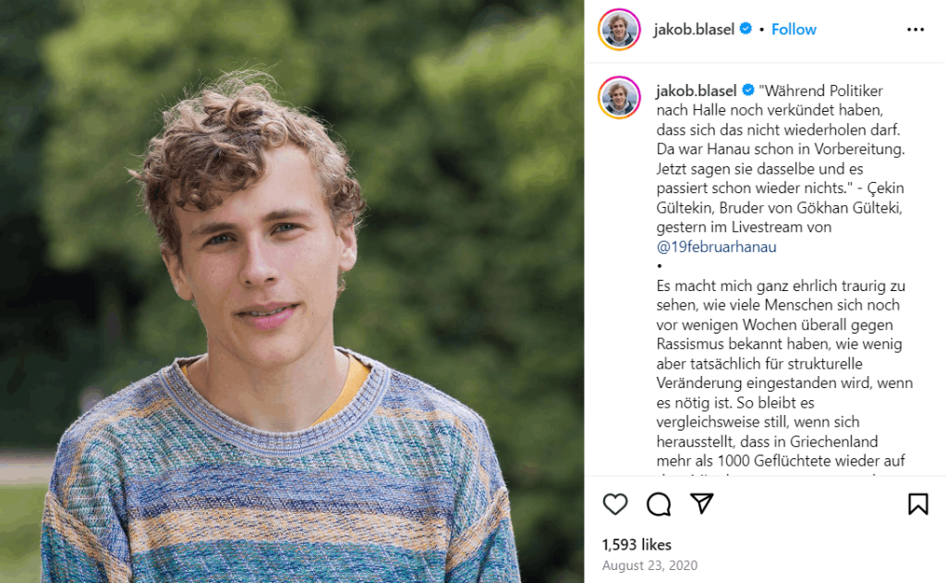View who liked via 1,593 likes

pyautogui.click(x=637, y=544)
